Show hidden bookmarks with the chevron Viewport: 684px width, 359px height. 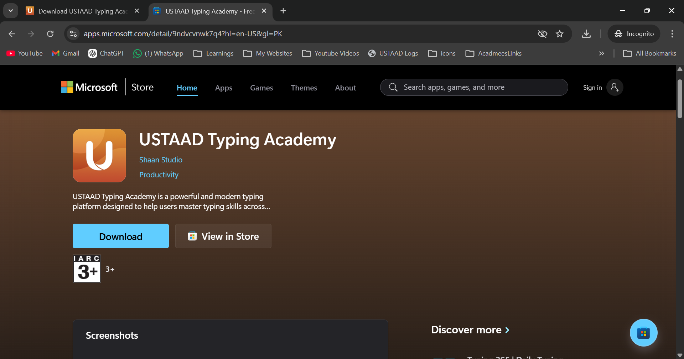pyautogui.click(x=601, y=53)
